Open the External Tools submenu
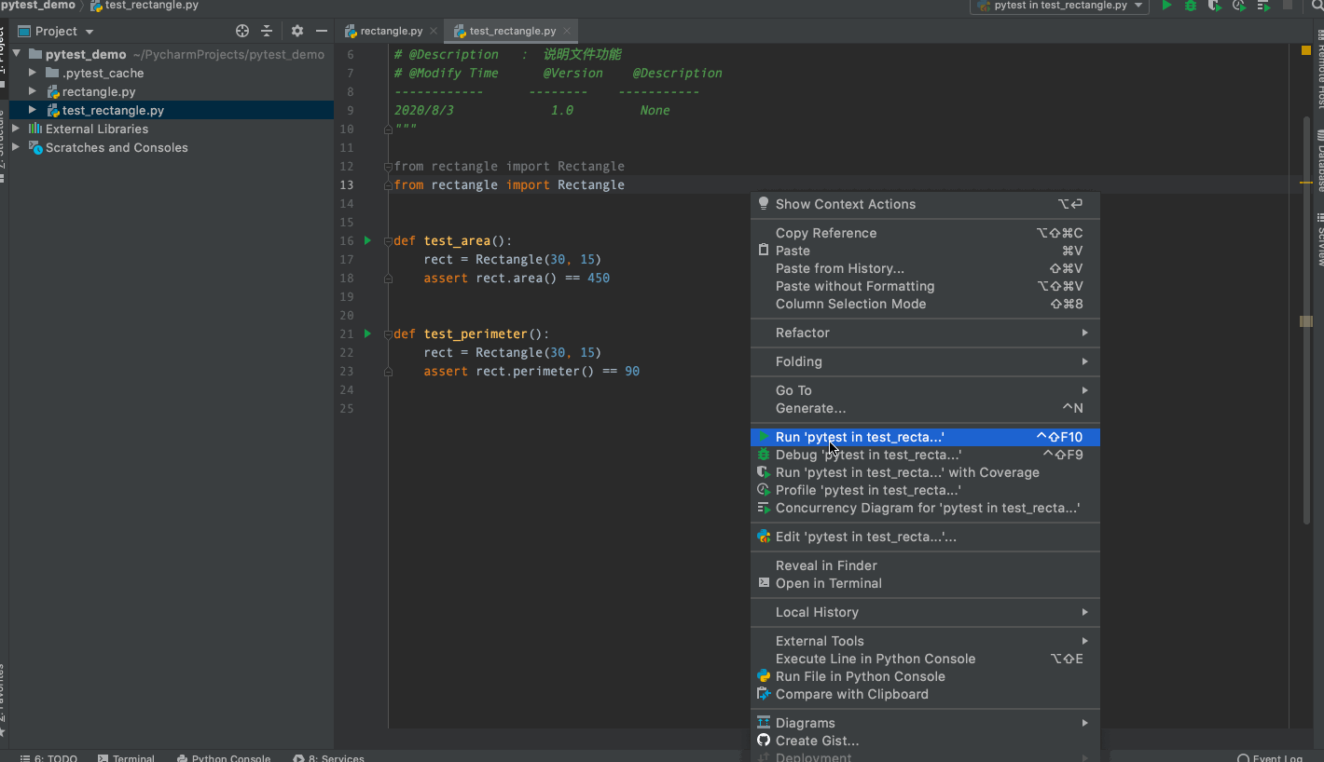The image size is (1324, 762). (x=925, y=641)
